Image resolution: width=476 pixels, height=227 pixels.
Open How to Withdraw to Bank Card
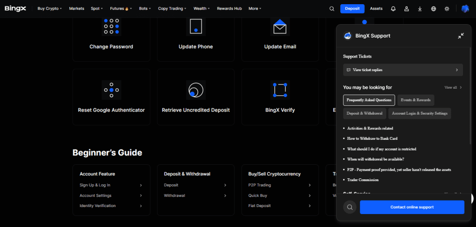(x=372, y=138)
